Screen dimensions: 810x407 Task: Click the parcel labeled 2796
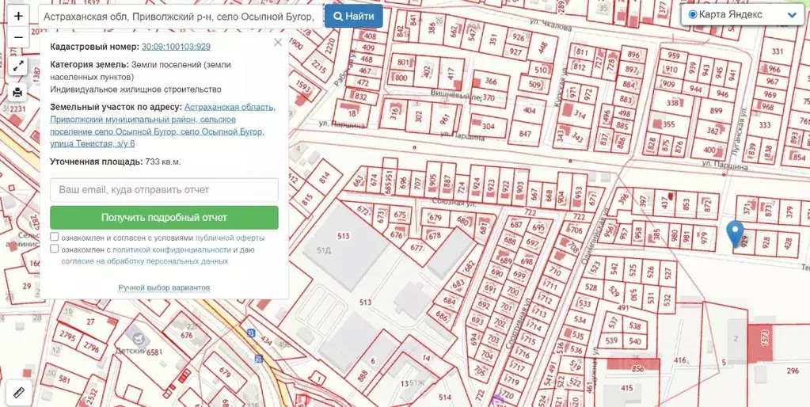(91, 346)
